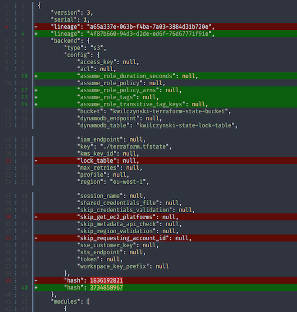
Task: Click the kwilczynski-state-lock-table value
Action: tap(185, 125)
